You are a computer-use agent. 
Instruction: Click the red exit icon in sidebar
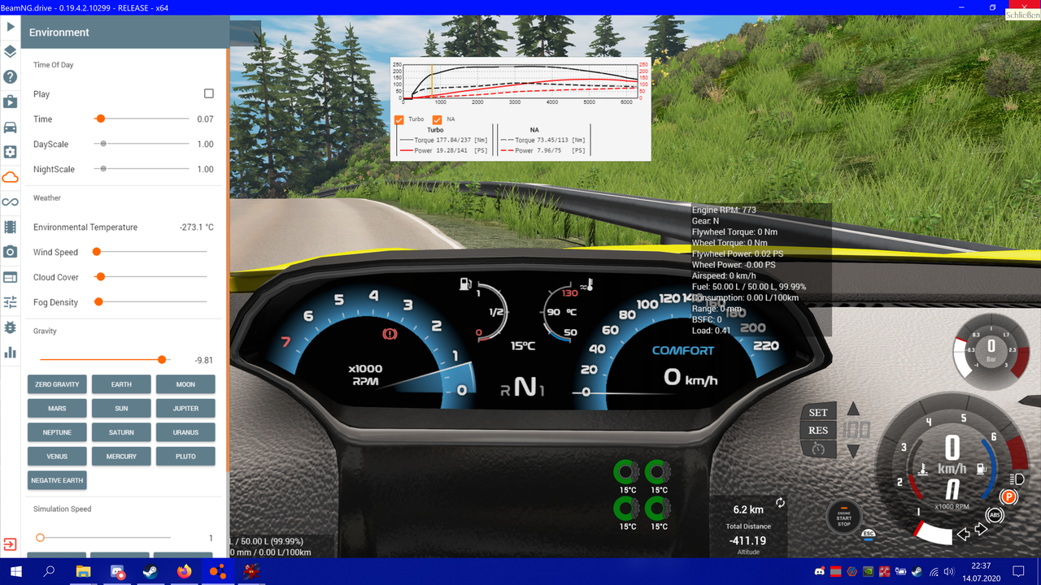[x=11, y=543]
